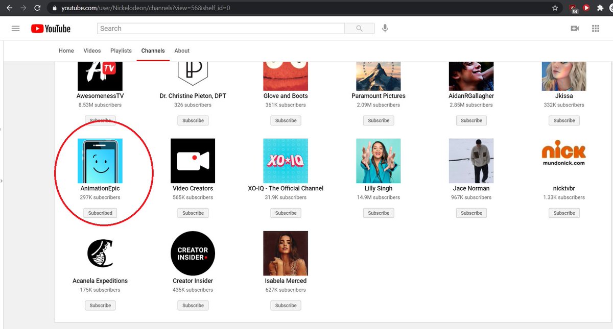Go forward with the browser forward arrow
The image size is (613, 329).
[x=23, y=8]
